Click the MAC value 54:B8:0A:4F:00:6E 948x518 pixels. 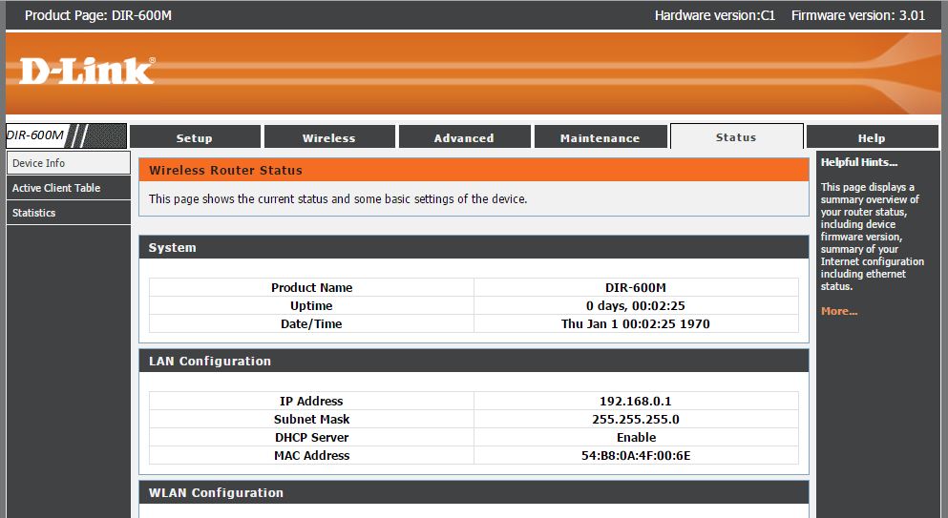point(636,455)
